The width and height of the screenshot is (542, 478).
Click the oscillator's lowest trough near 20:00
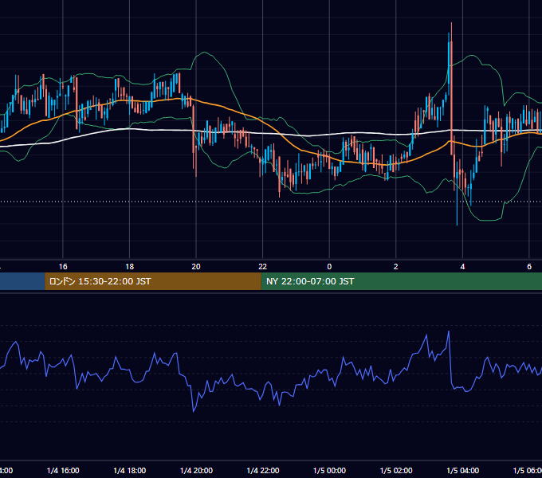[194, 411]
